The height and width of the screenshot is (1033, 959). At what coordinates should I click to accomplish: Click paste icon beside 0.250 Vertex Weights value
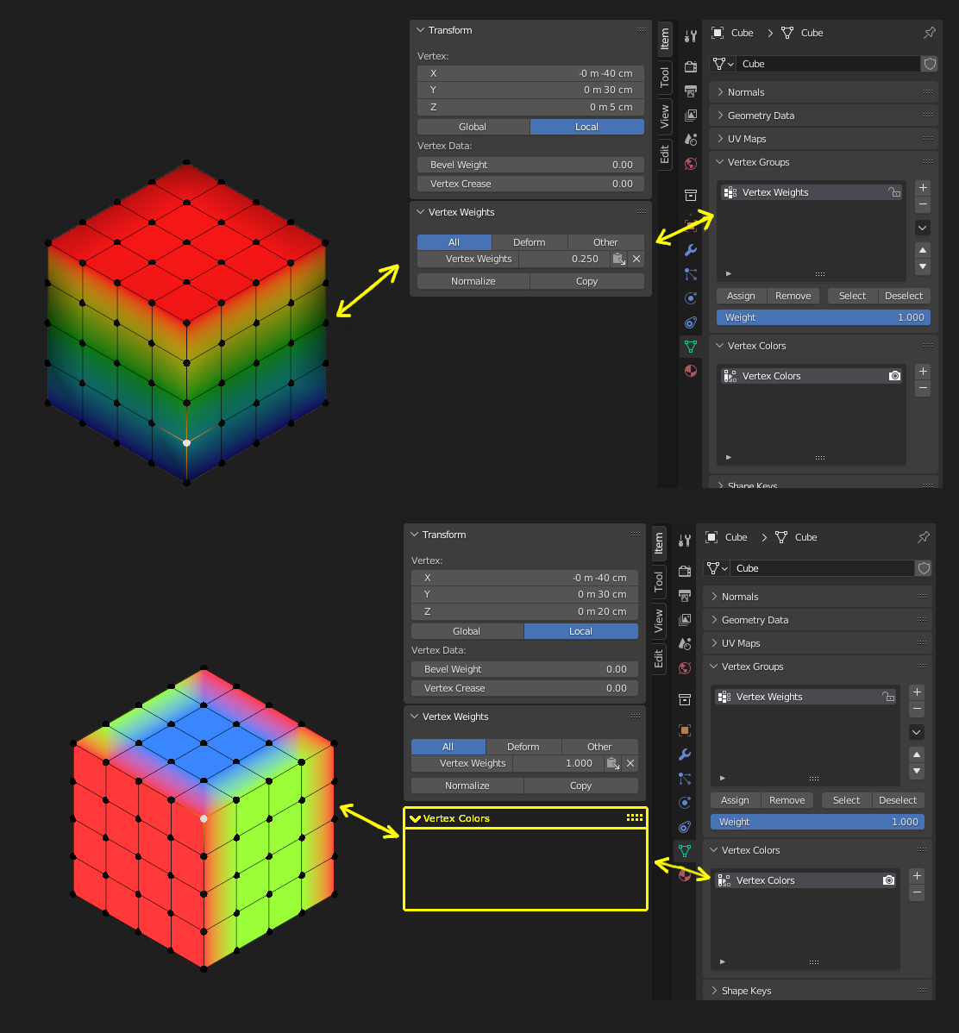click(x=618, y=259)
